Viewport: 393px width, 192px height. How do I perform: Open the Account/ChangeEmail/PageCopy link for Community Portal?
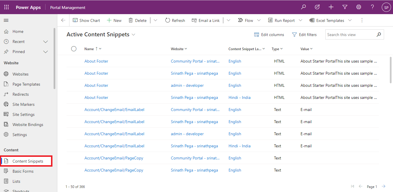114,158
